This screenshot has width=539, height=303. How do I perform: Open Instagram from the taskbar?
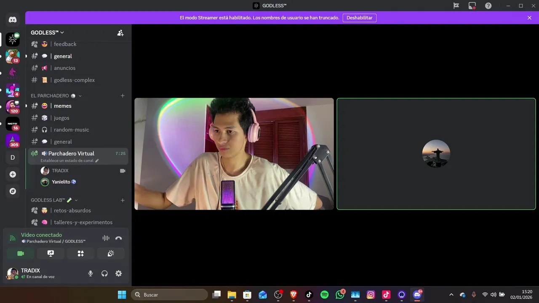pos(371,295)
